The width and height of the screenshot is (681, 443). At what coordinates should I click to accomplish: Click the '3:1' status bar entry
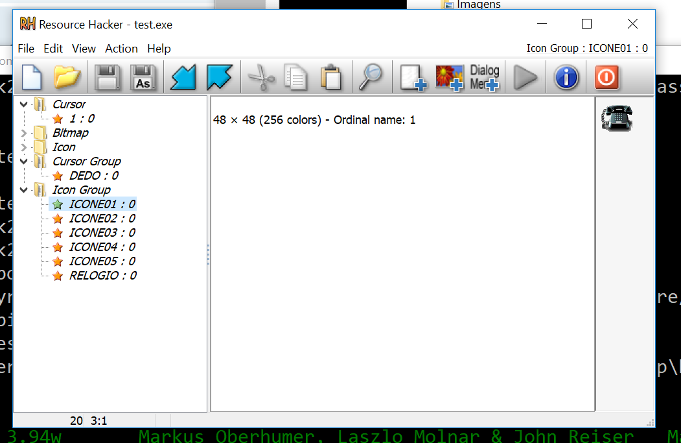pyautogui.click(x=98, y=421)
